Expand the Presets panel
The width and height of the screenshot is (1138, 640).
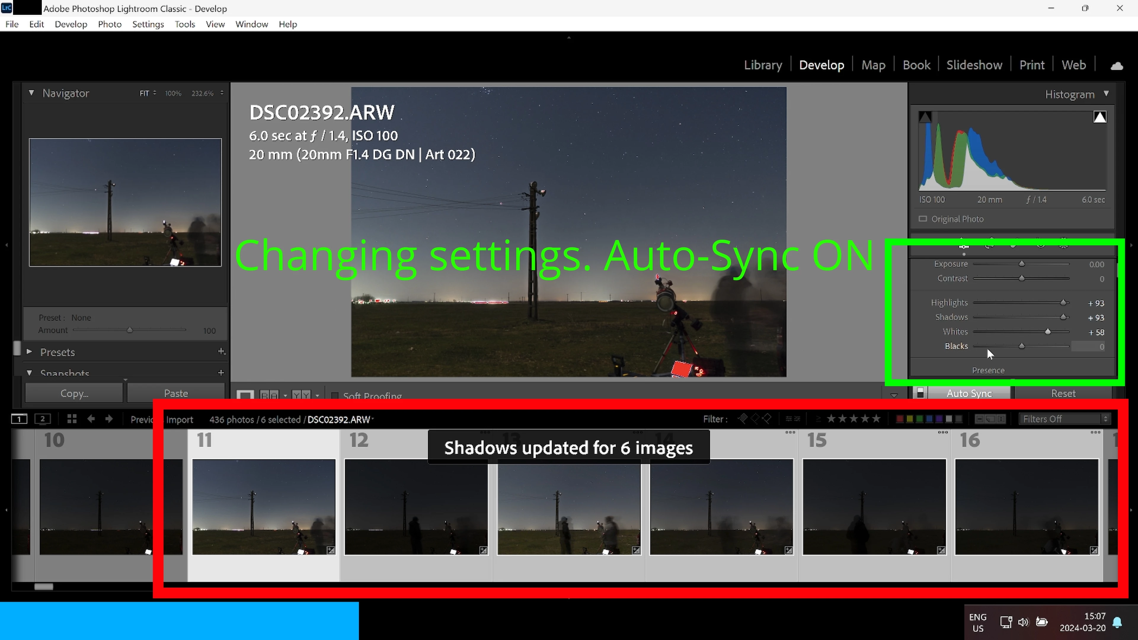coord(29,352)
